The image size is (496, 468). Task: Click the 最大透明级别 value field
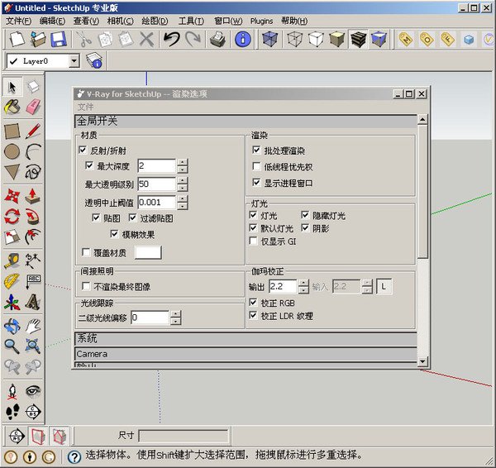click(x=156, y=184)
